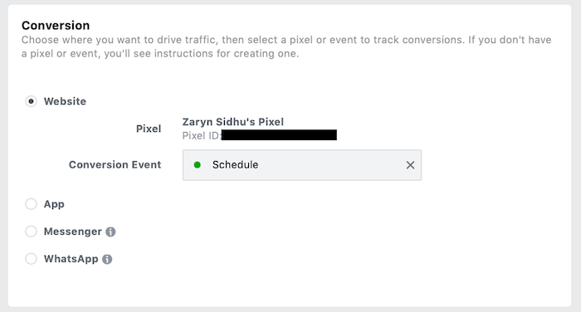Select the Website radio button
581x312 pixels.
click(x=32, y=101)
